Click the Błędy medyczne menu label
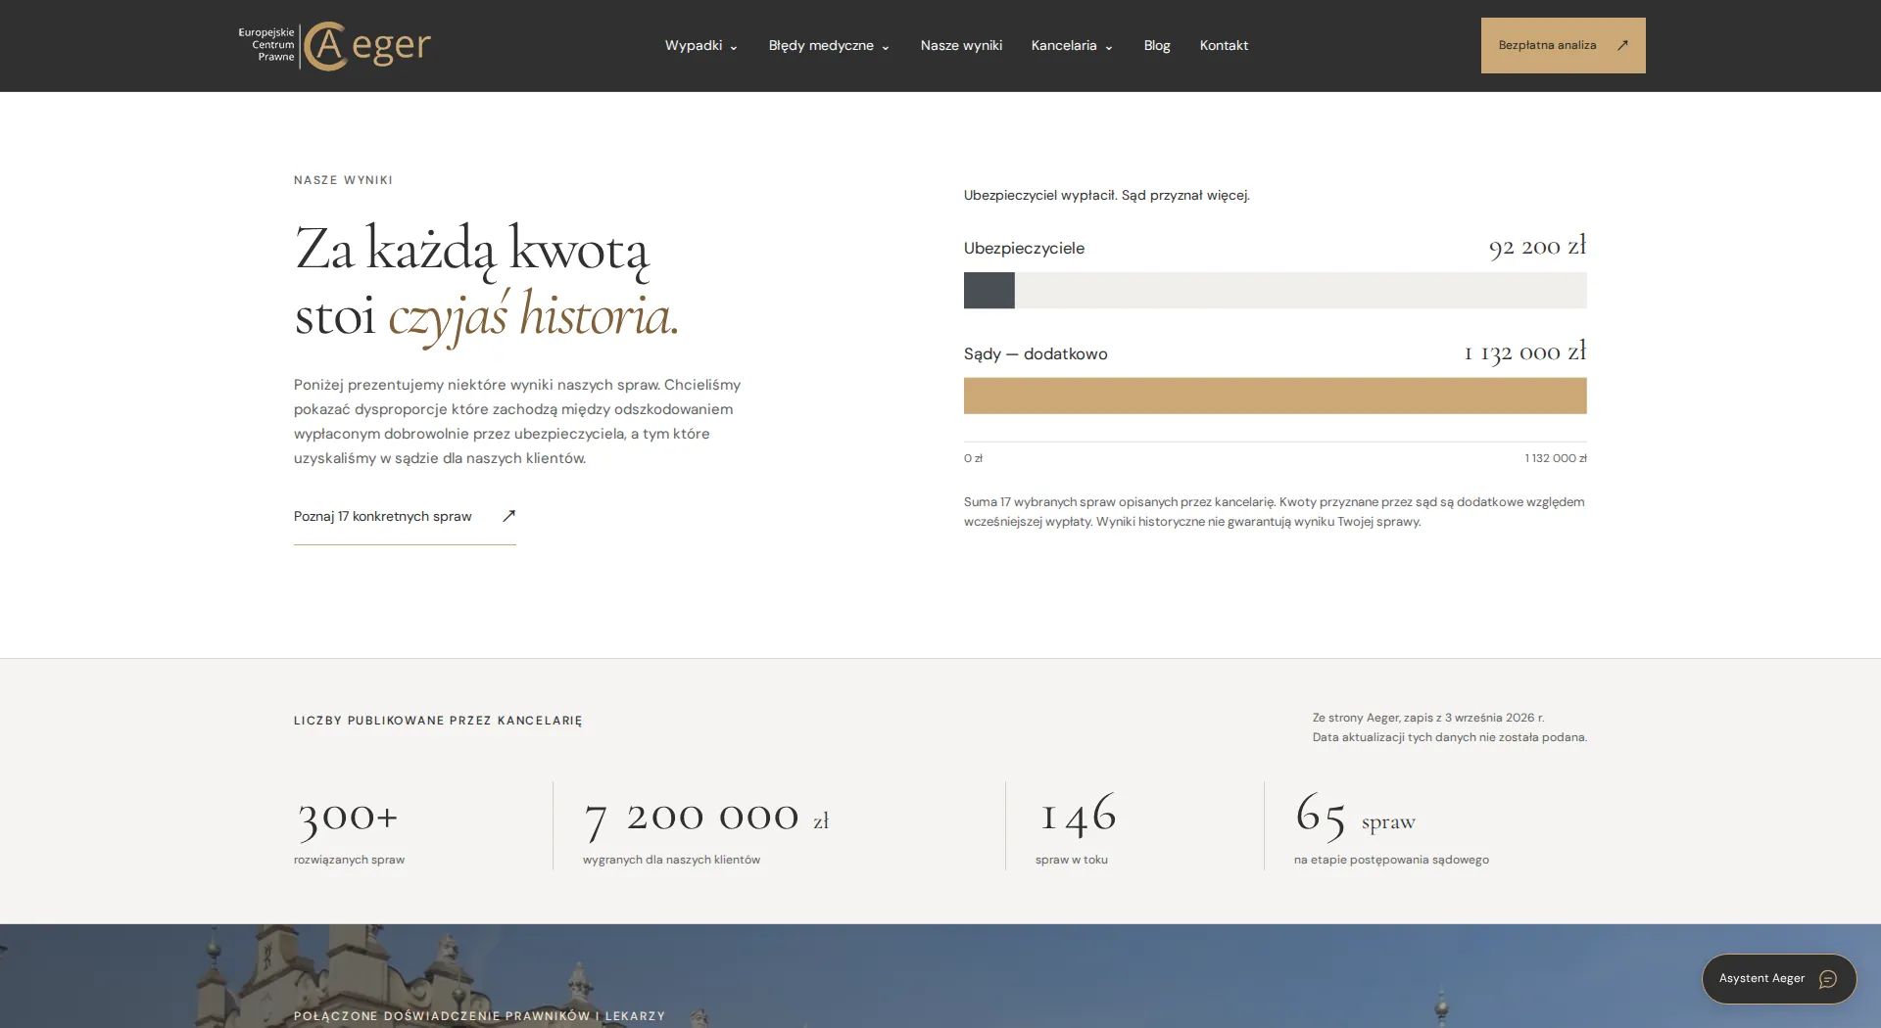Screen dimensions: 1881x1028 (x=821, y=45)
